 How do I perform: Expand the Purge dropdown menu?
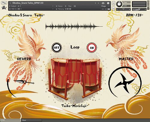coord(105,6)
